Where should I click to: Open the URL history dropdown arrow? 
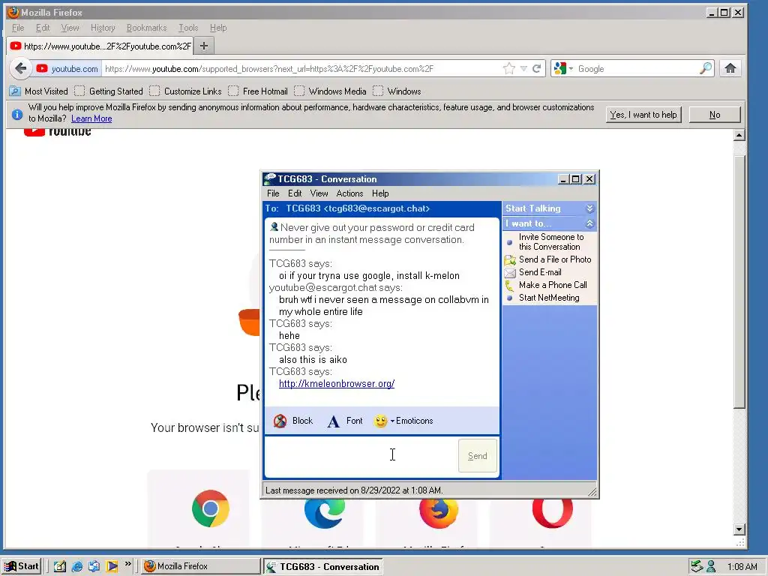click(523, 68)
